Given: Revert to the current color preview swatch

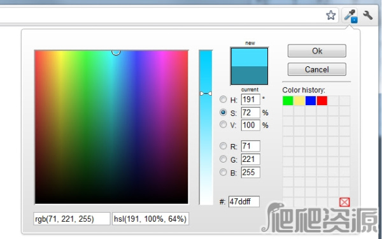Looking at the screenshot, I should pyautogui.click(x=250, y=75).
